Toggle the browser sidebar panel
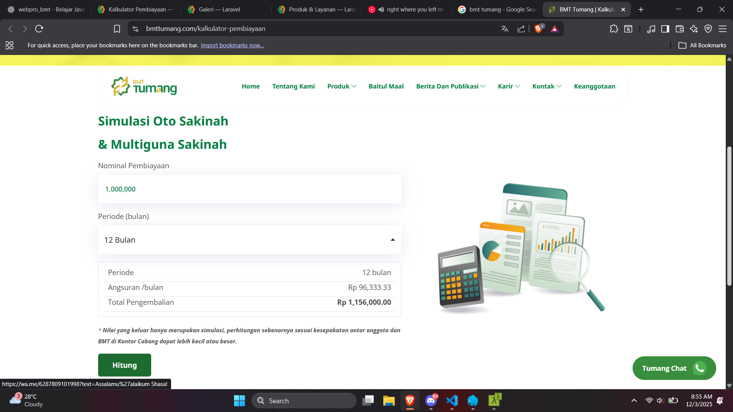Image resolution: width=733 pixels, height=412 pixels. point(665,29)
